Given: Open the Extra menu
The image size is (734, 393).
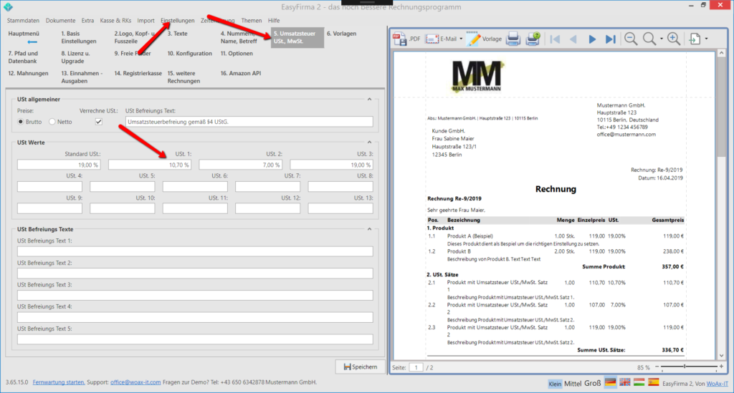Looking at the screenshot, I should tap(87, 21).
